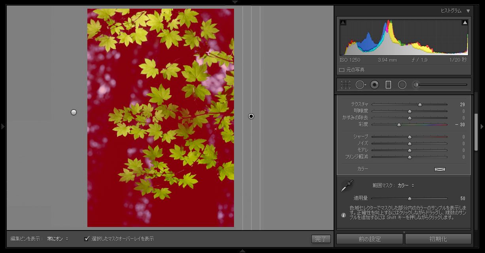The image size is (485, 253).
Task: Click the かすみの除去 slider handle
Action: tap(410, 118)
